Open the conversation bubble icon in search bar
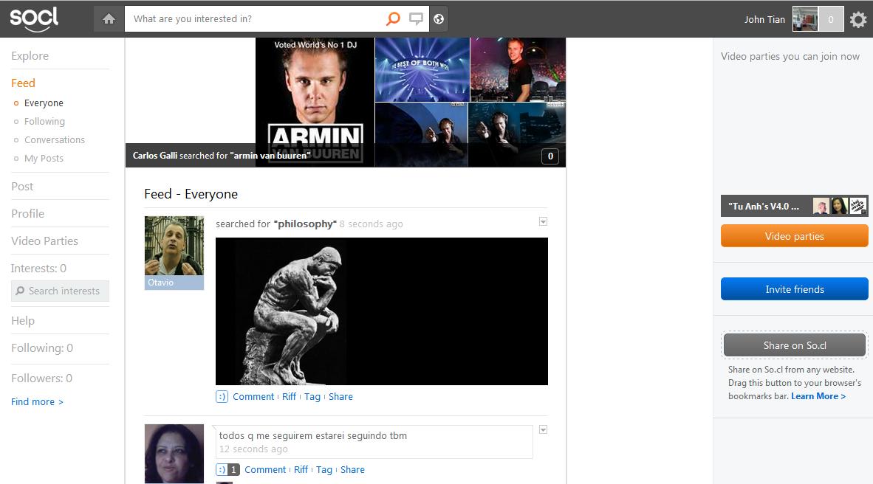The height and width of the screenshot is (484, 873). (416, 19)
